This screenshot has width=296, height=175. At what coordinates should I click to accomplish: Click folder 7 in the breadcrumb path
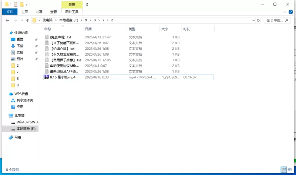(103, 20)
